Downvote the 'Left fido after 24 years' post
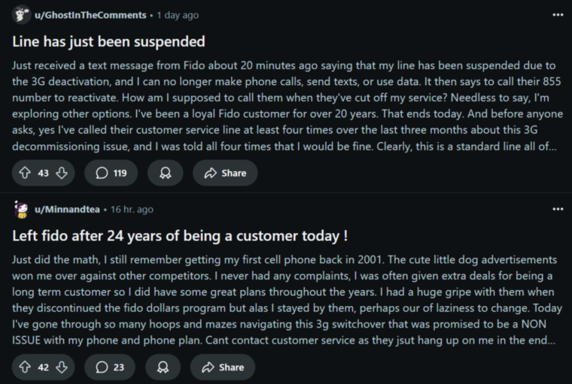 pyautogui.click(x=62, y=367)
